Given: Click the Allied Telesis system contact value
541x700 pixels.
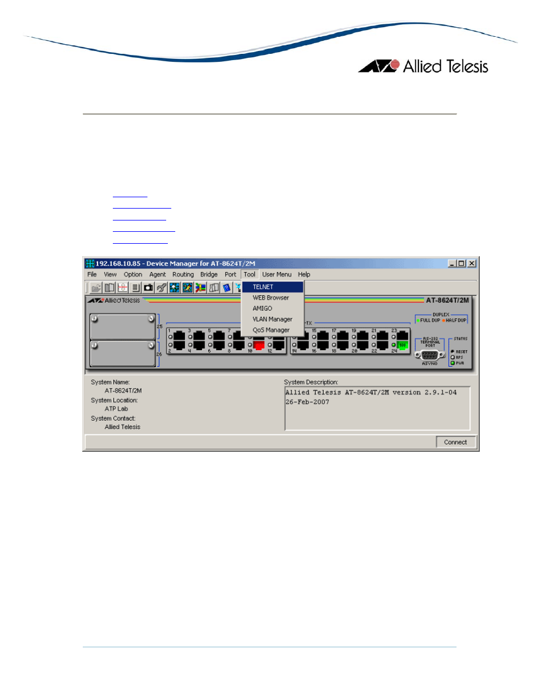Looking at the screenshot, I should point(122,427).
